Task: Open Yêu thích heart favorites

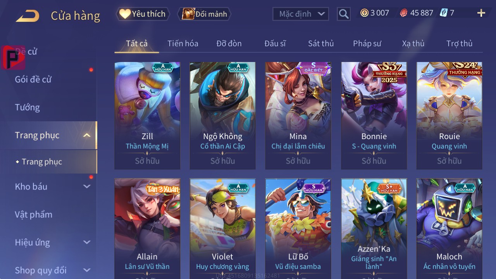Action: tap(143, 14)
